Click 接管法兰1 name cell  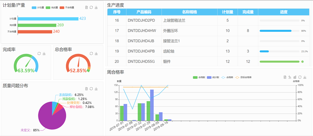(x=172, y=41)
